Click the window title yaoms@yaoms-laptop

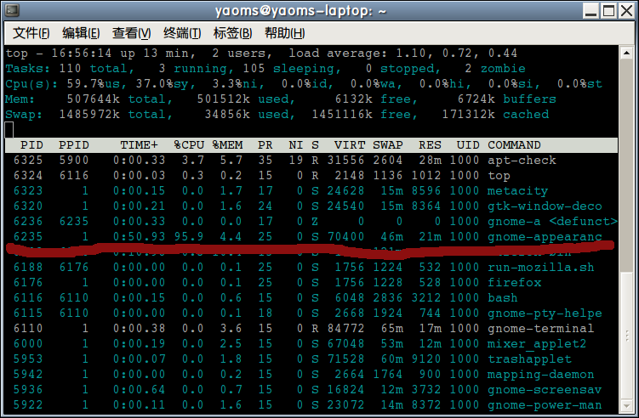pyautogui.click(x=294, y=10)
